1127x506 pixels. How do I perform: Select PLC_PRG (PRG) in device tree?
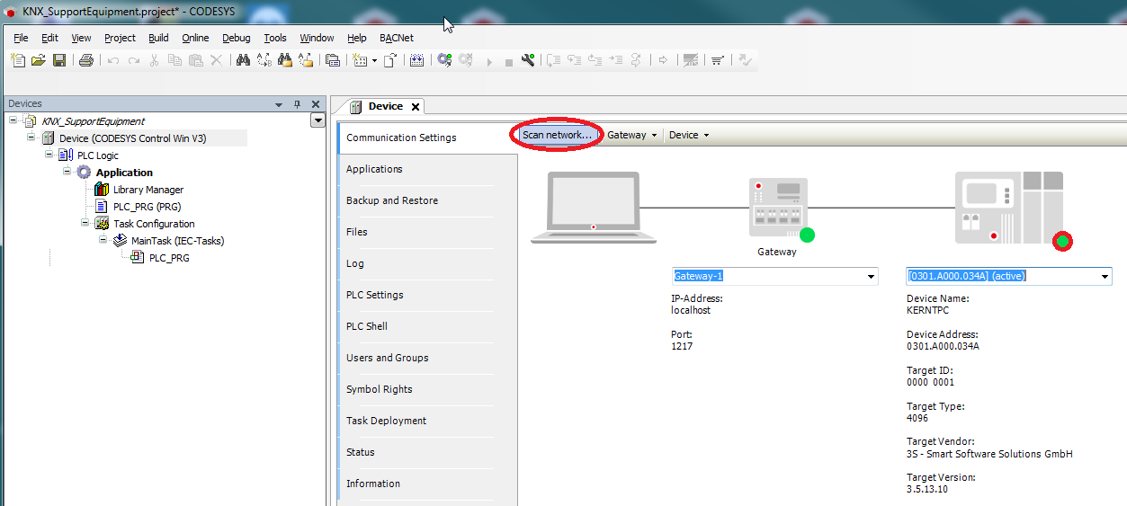click(x=148, y=207)
